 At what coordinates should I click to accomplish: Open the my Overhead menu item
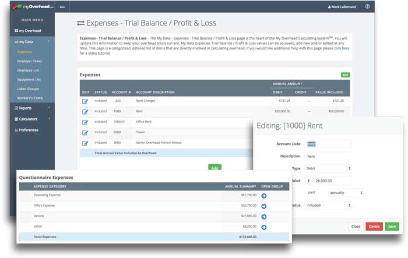click(x=28, y=31)
